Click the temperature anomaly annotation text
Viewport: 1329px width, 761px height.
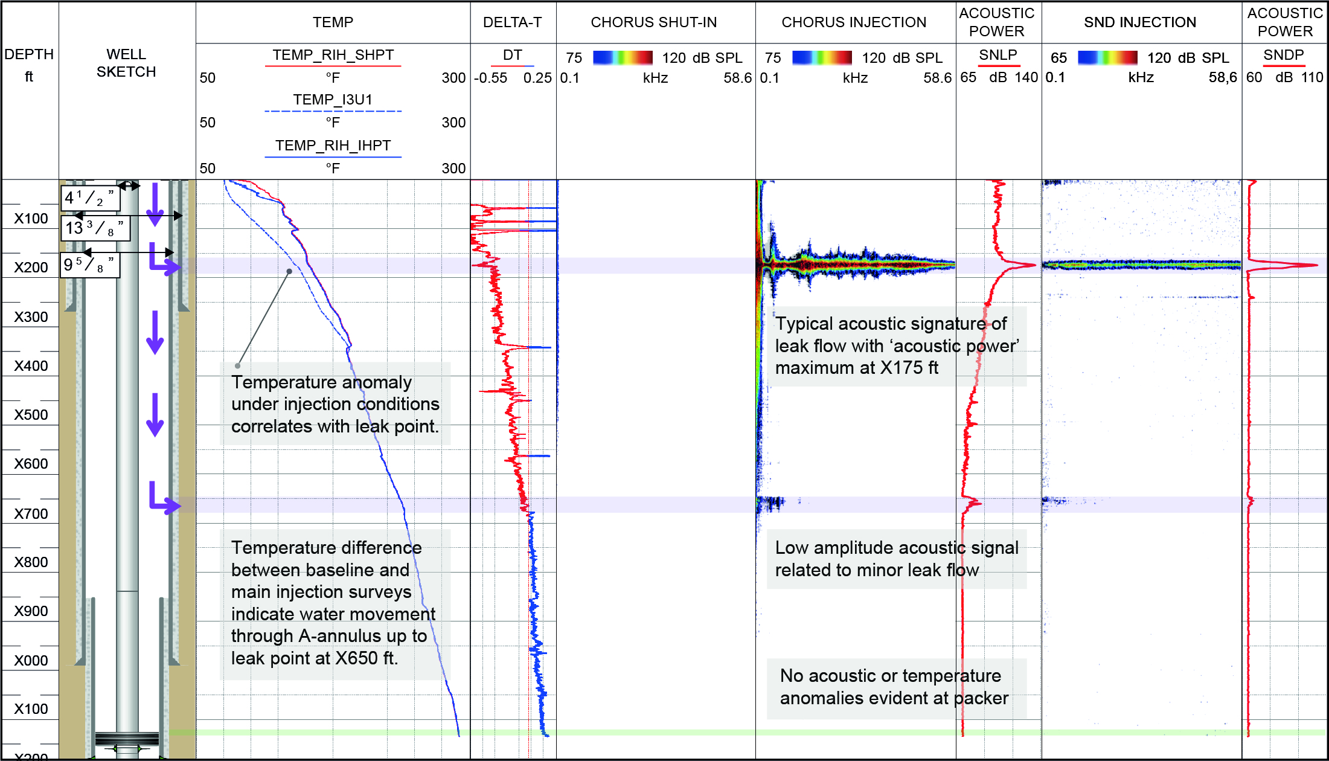pos(336,404)
